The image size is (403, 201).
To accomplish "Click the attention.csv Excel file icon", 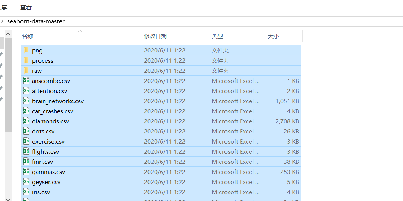I will point(26,91).
